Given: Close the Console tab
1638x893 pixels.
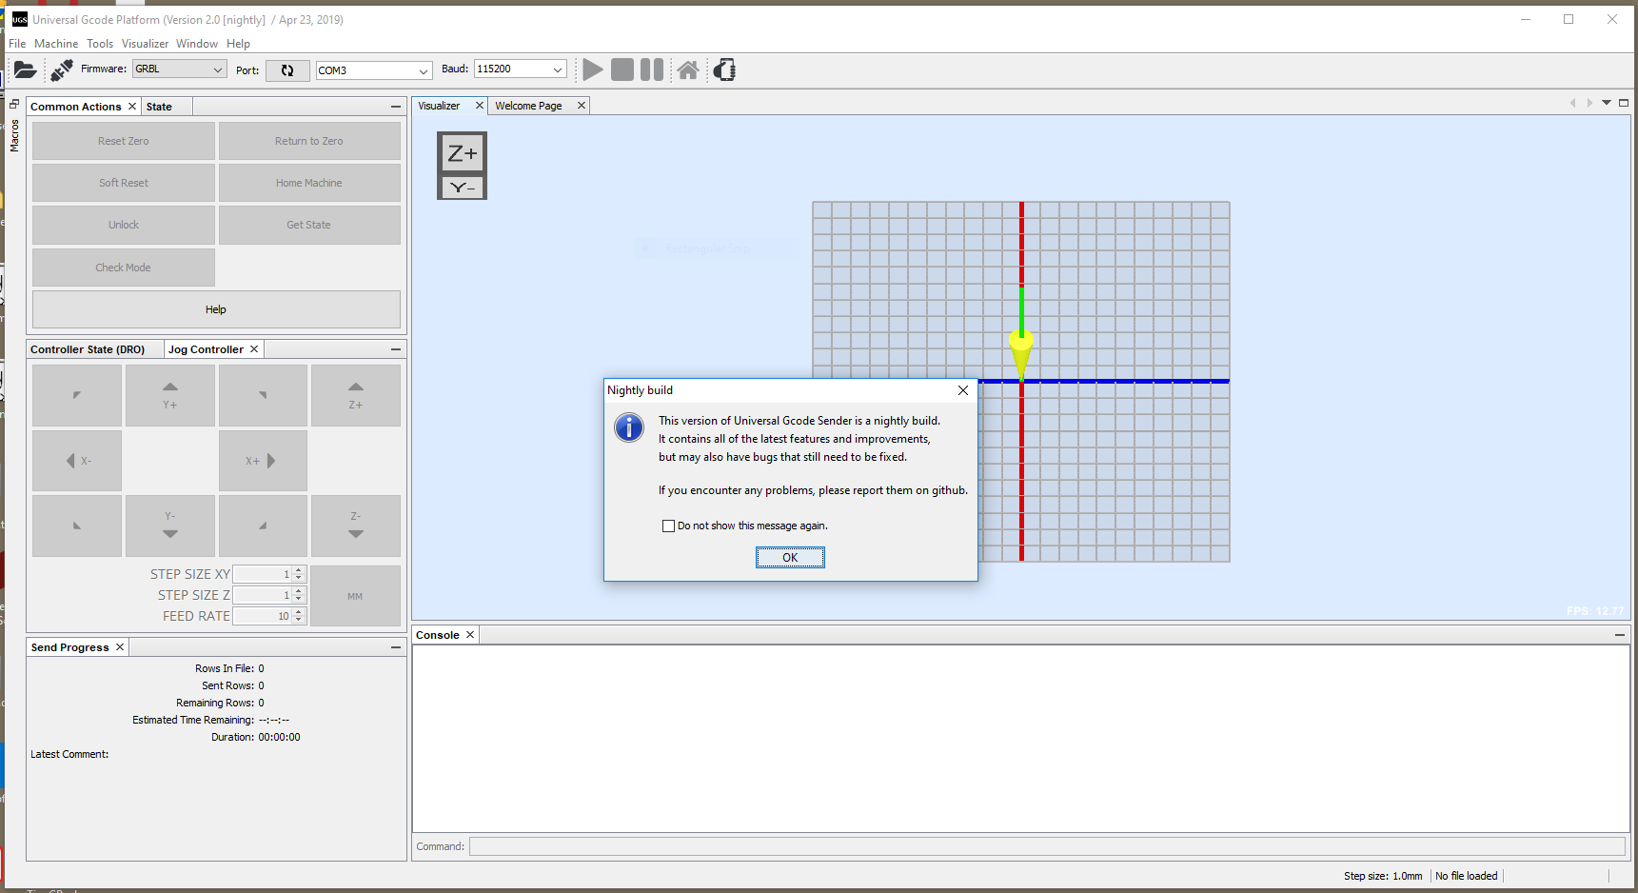Looking at the screenshot, I should (470, 635).
